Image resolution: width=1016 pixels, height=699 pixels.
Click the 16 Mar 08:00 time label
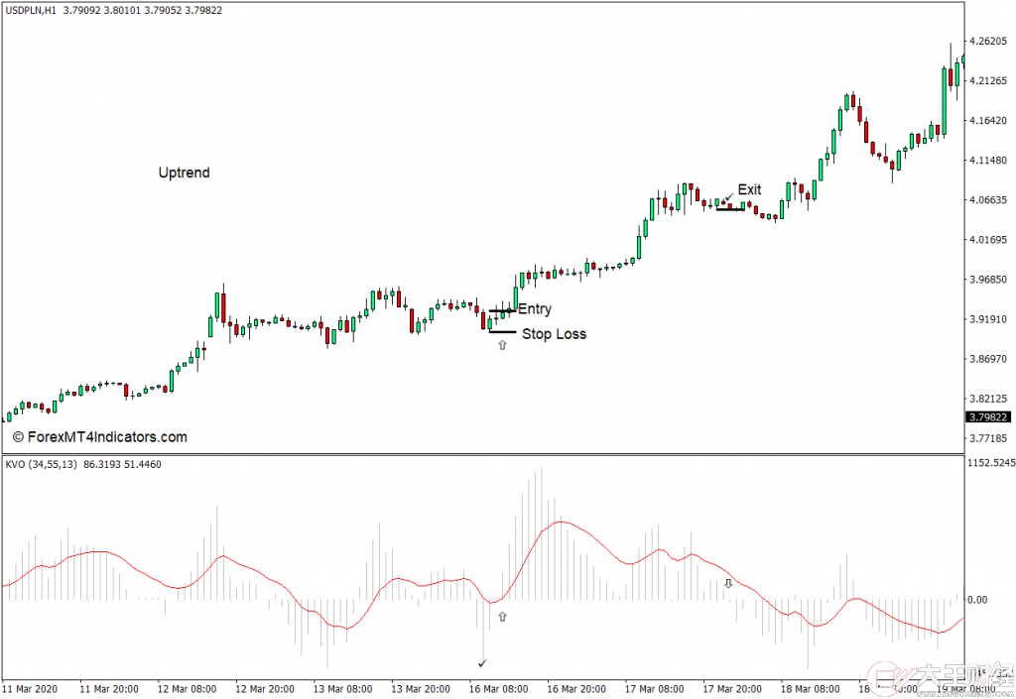pos(498,689)
